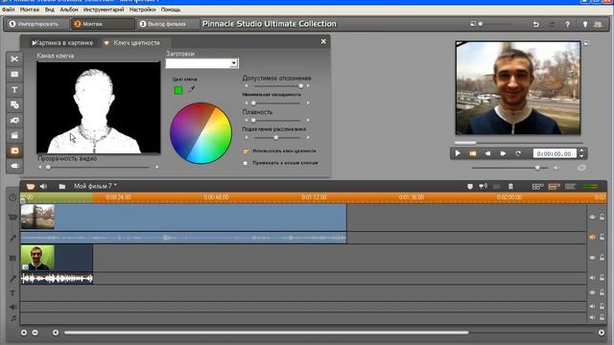The height and width of the screenshot is (345, 614).
Task: Open audio toolbox speaker icon above timeline
Action: coord(43,186)
